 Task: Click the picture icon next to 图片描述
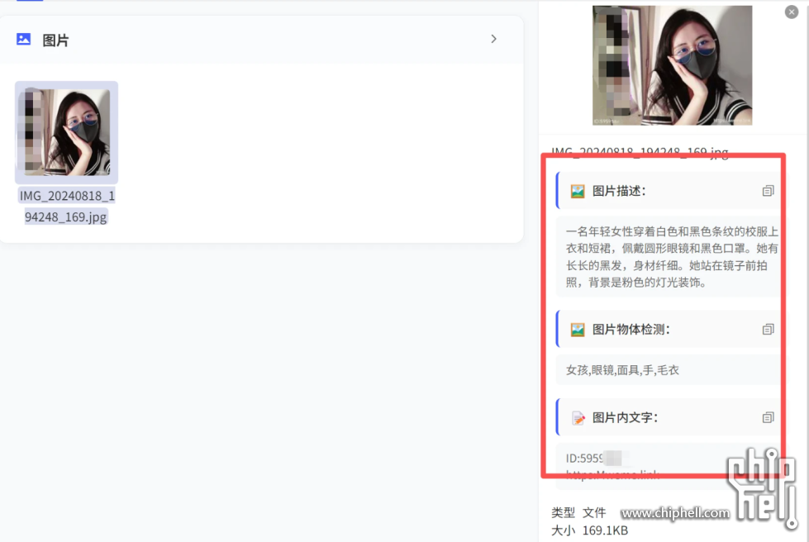pyautogui.click(x=578, y=191)
